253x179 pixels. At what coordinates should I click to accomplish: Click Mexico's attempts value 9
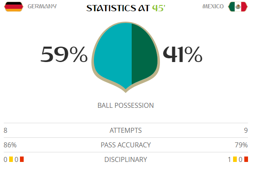pos(246,130)
